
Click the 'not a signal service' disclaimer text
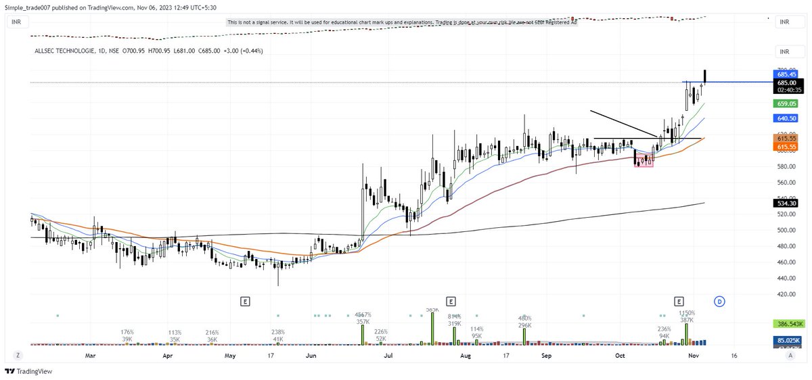(x=402, y=22)
